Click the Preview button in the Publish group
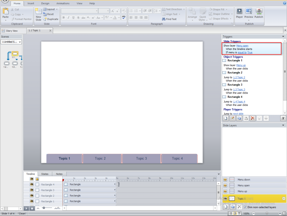Screen dimensions: 287x216 point(249,13)
